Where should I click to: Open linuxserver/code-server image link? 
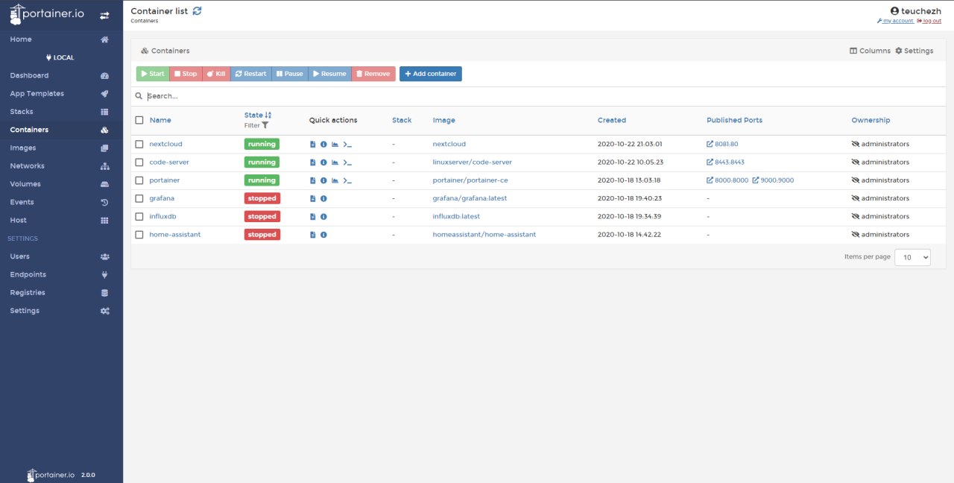(472, 162)
